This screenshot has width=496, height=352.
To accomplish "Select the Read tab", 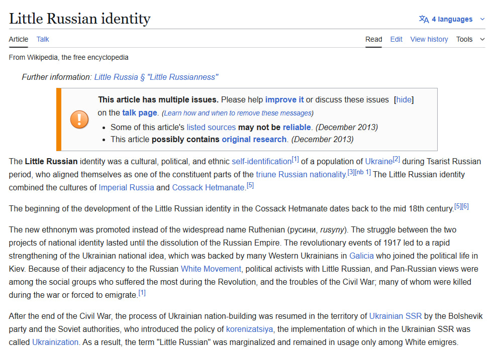I will 373,39.
